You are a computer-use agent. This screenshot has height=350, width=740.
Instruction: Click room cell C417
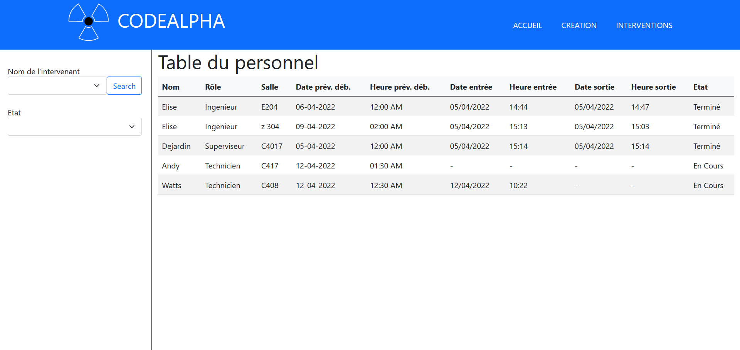pos(269,166)
